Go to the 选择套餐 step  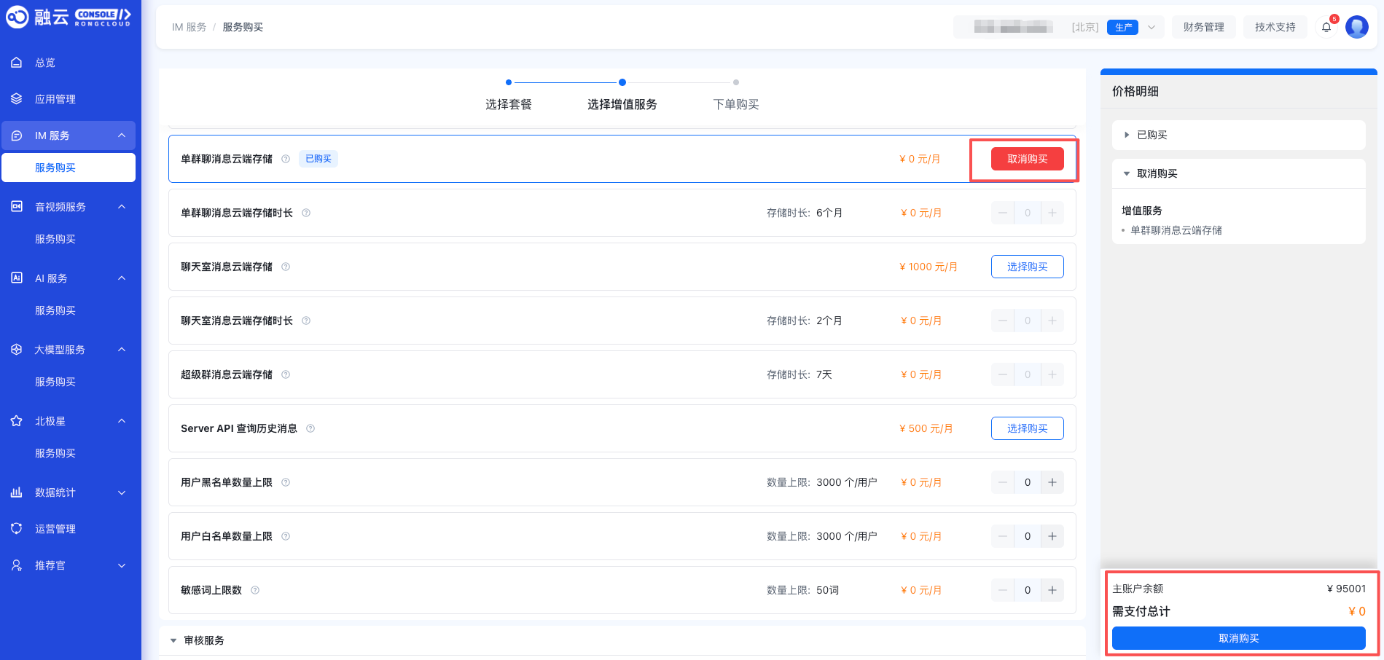509,104
